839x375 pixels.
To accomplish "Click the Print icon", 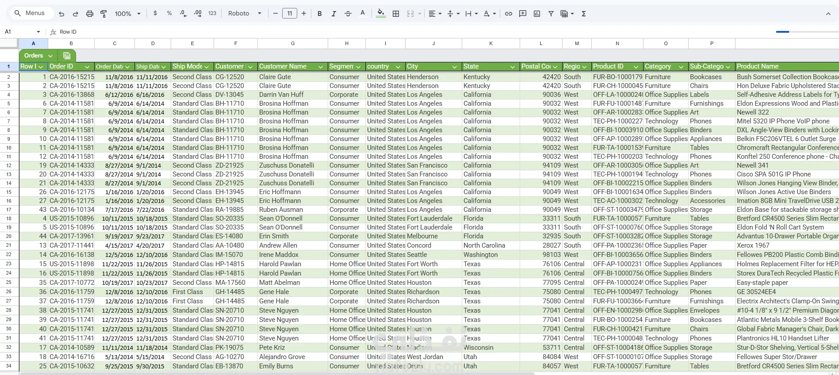I will 90,14.
